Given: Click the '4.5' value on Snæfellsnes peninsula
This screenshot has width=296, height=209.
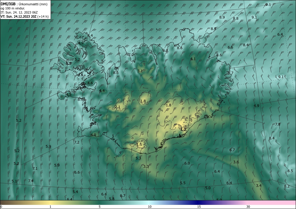Looking at the screenshot, I should pos(69,95).
